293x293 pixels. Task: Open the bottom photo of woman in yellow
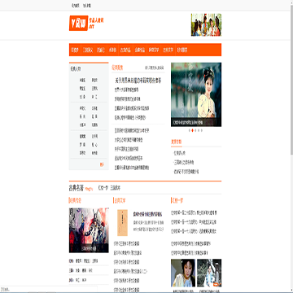[x=183, y=273]
